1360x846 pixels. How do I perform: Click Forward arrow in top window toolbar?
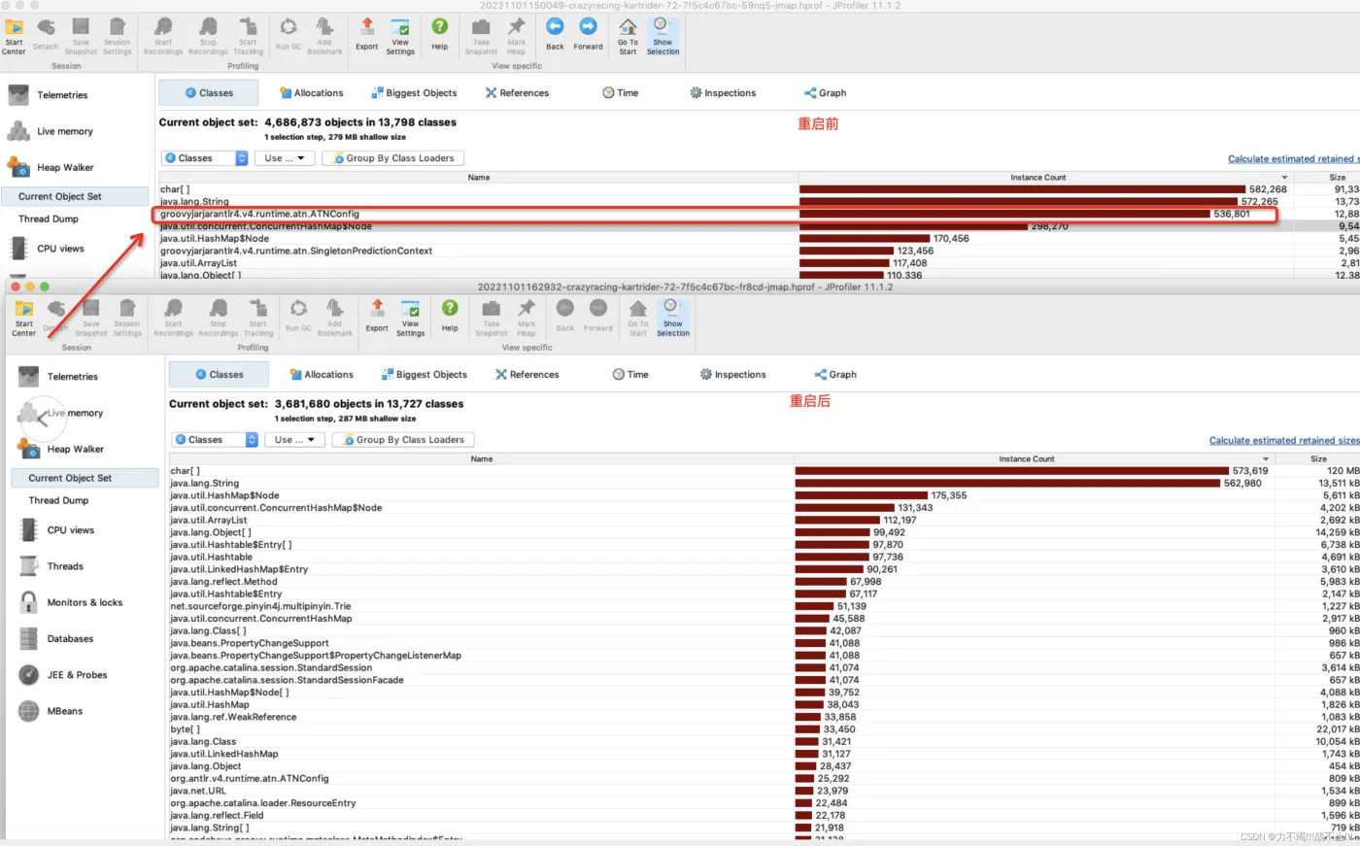[x=588, y=34]
